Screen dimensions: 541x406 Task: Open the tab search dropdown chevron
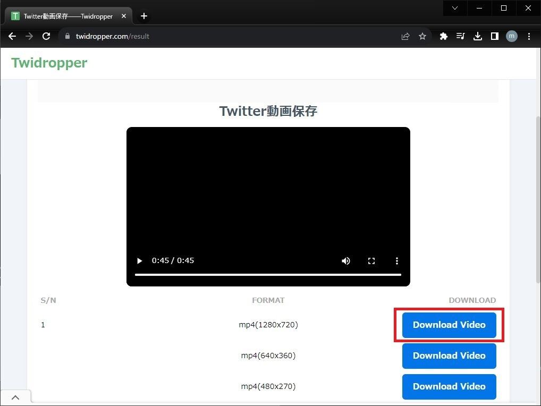click(455, 8)
